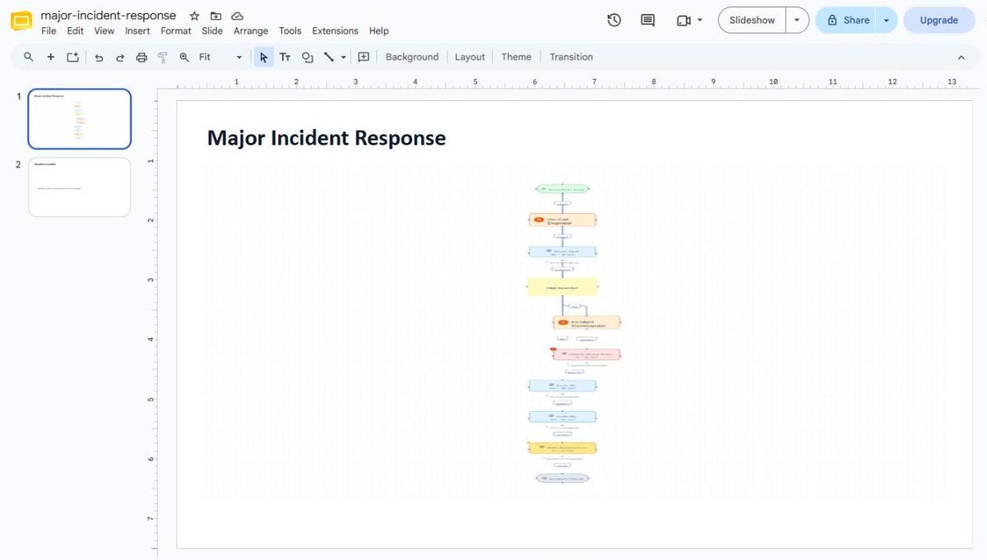Star the major-incident-response presentation
The width and height of the screenshot is (987, 560).
[x=194, y=16]
